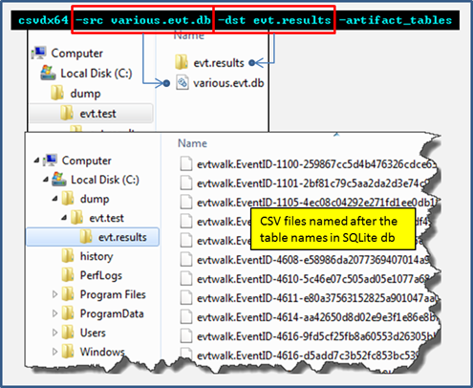The height and width of the screenshot is (388, 473).
Task: Open the evt.results folder in upper file list
Action: tap(209, 62)
